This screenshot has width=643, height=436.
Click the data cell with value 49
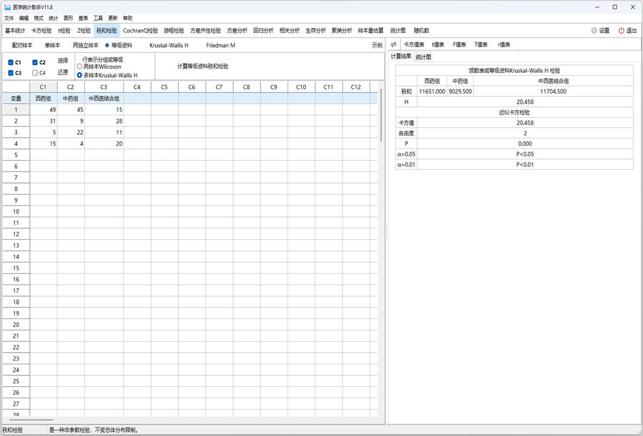pos(44,110)
